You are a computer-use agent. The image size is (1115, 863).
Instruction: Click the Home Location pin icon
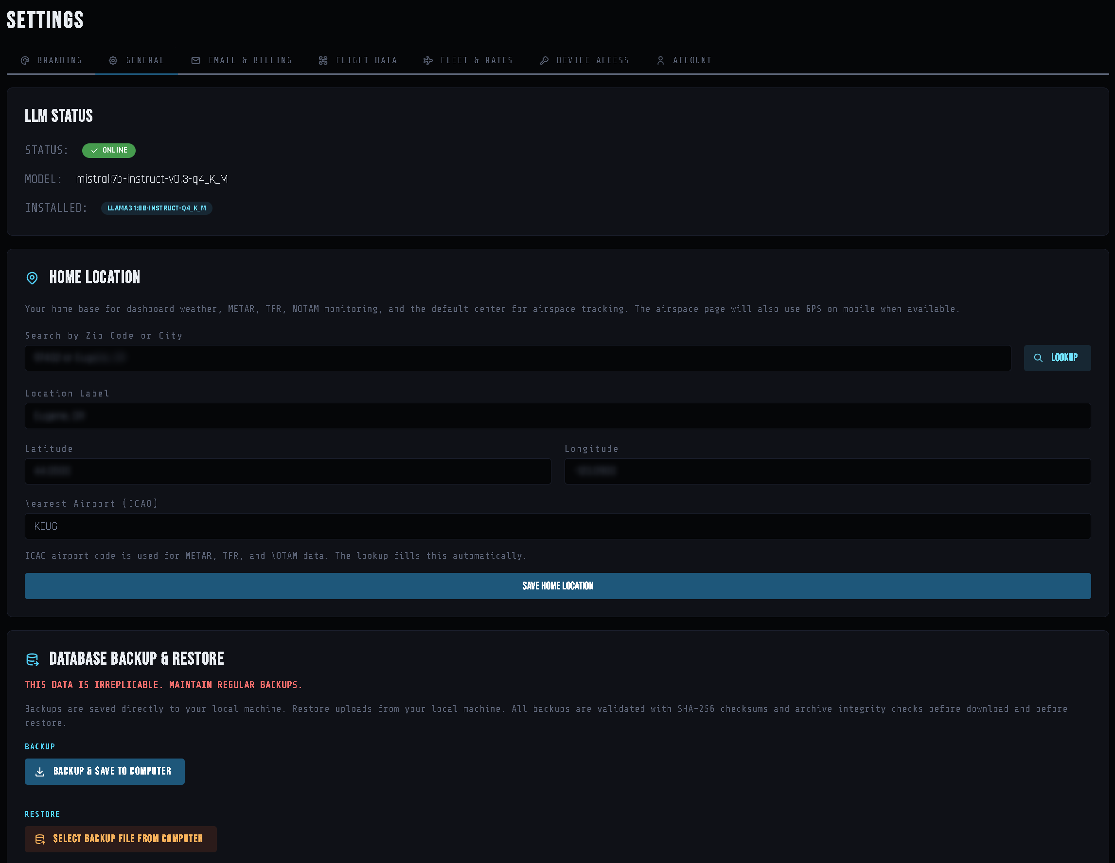(x=32, y=278)
